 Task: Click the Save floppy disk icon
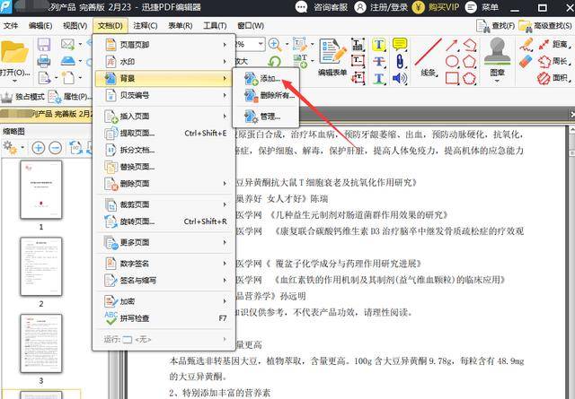pos(44,44)
